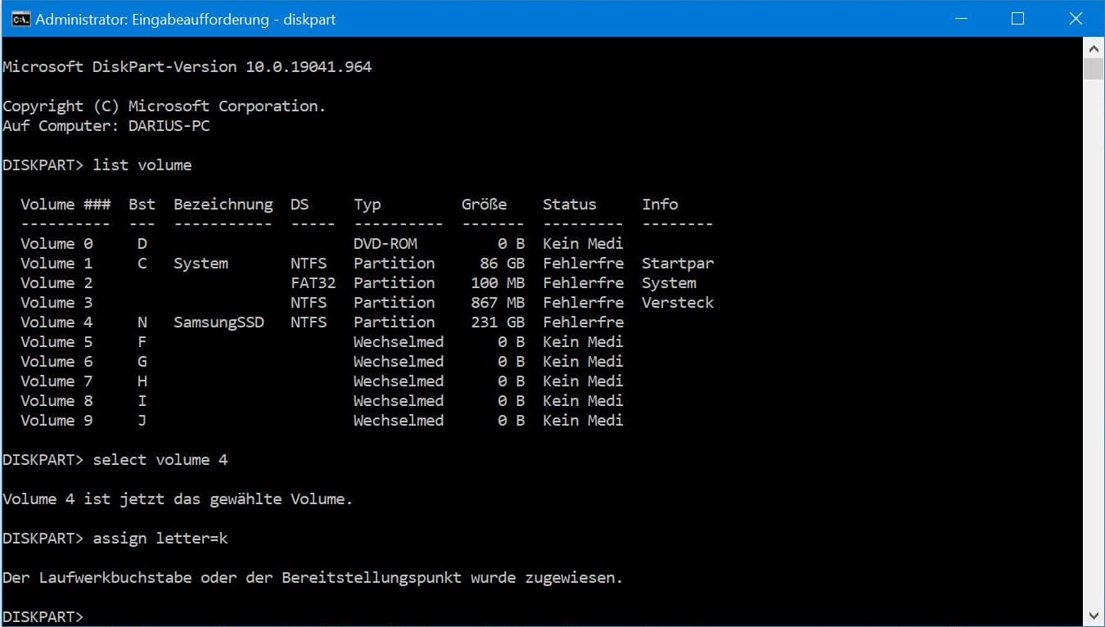Click 'DVD-ROM' type in Volume 0 row
The width and height of the screenshot is (1105, 627).
click(x=385, y=244)
